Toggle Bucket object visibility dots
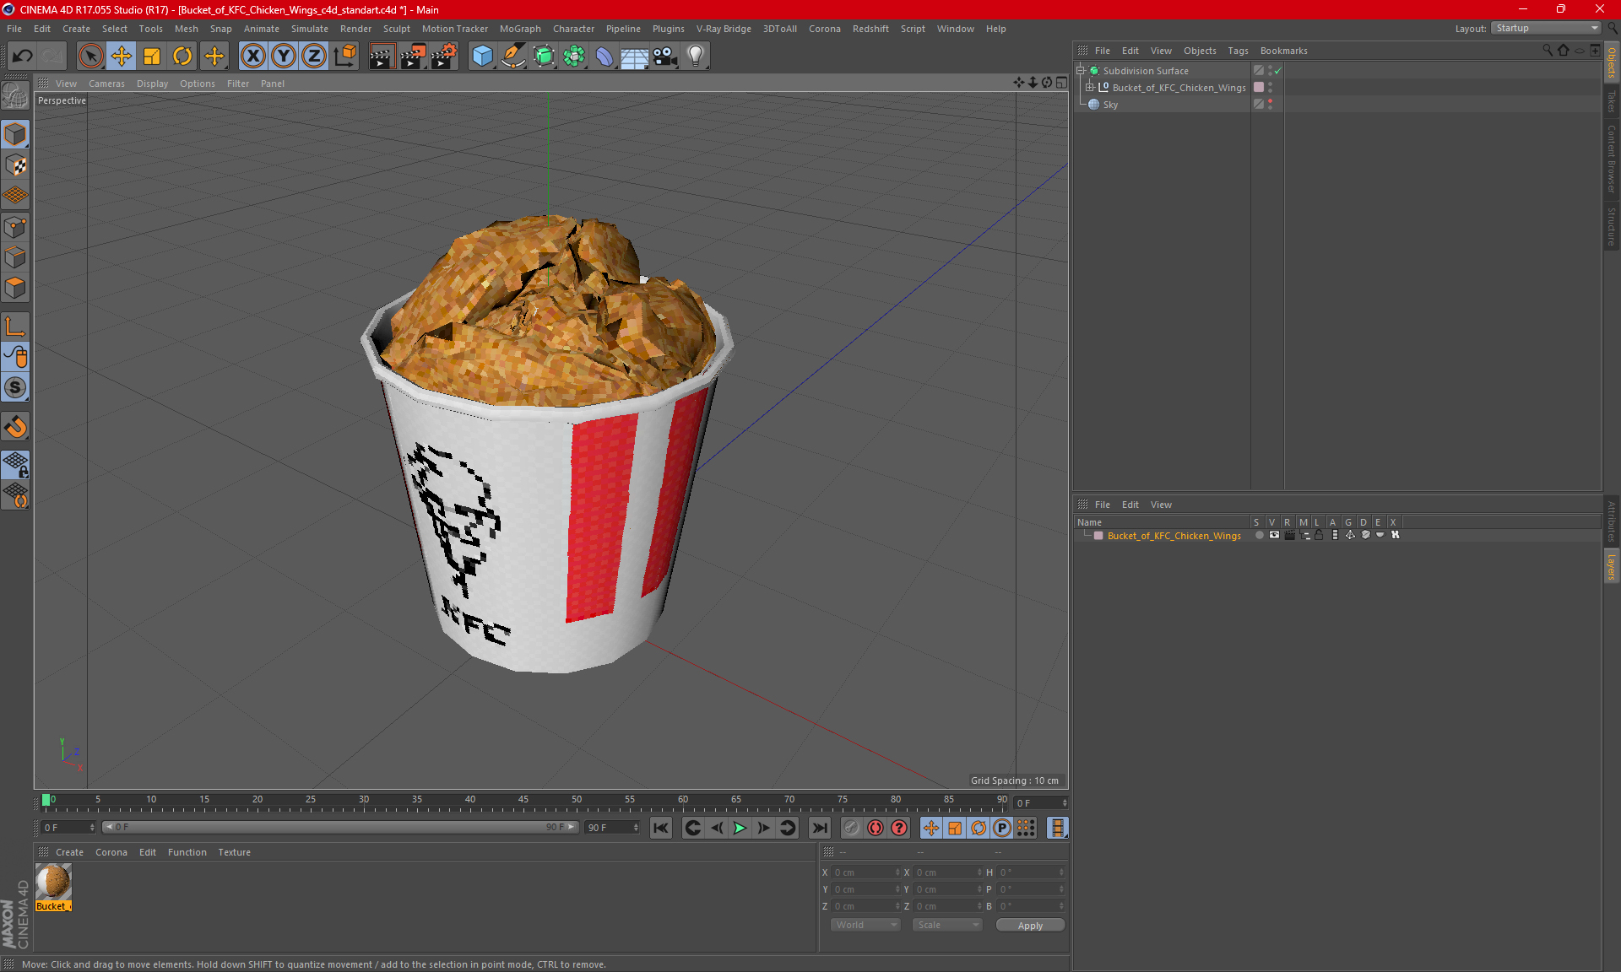 click(1270, 88)
